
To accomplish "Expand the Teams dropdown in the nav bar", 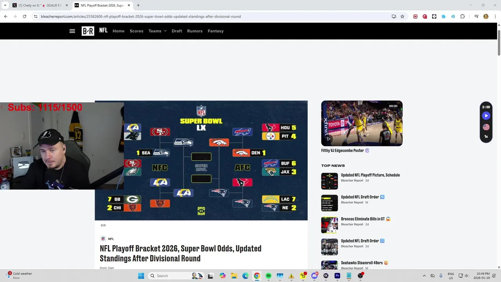I will pyautogui.click(x=157, y=31).
